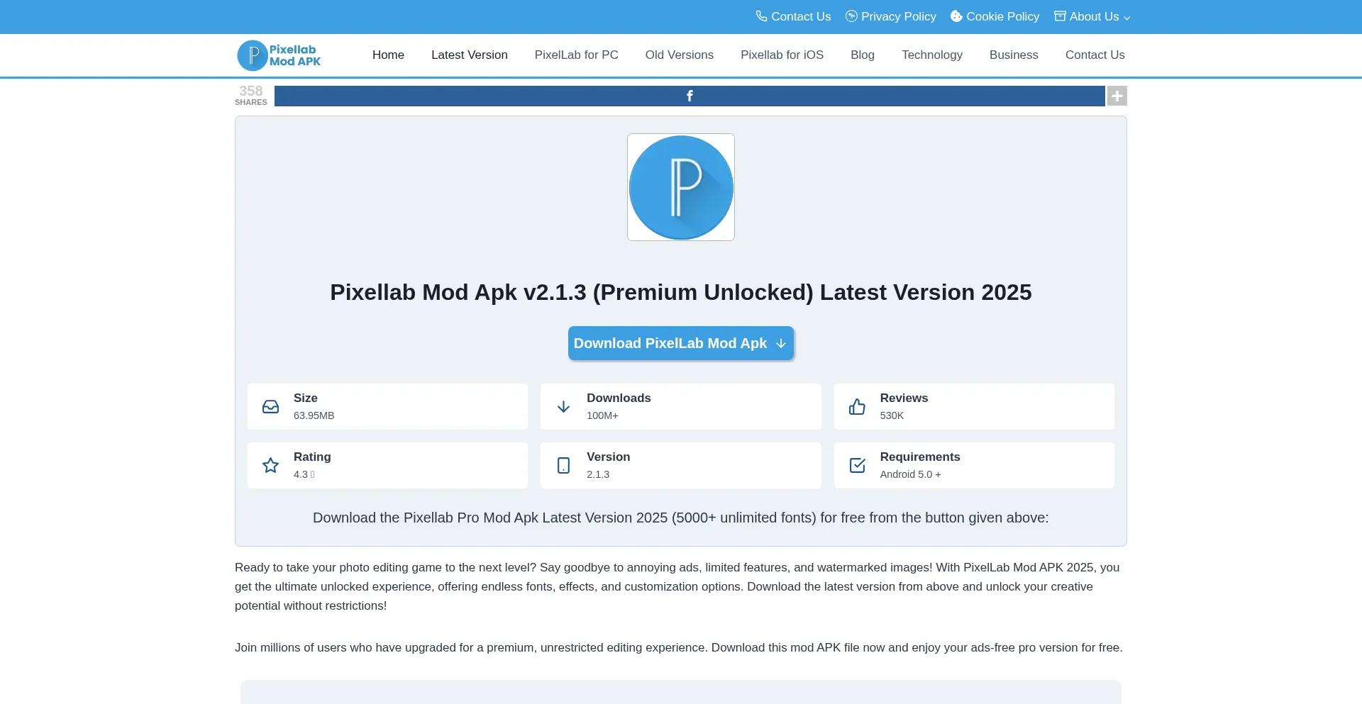Open Contact Us in main navigation
The width and height of the screenshot is (1362, 704).
coord(1095,55)
